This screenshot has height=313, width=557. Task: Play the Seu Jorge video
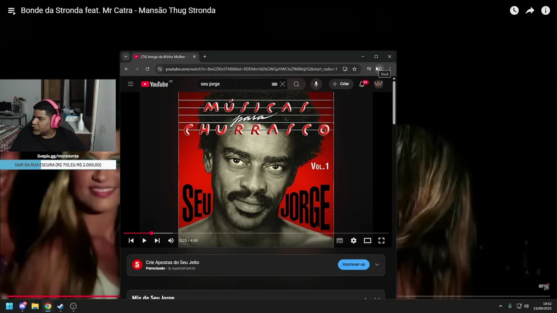(x=144, y=240)
